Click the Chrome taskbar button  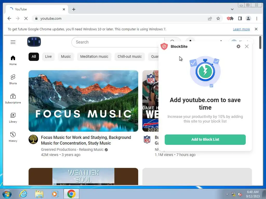tap(71, 194)
